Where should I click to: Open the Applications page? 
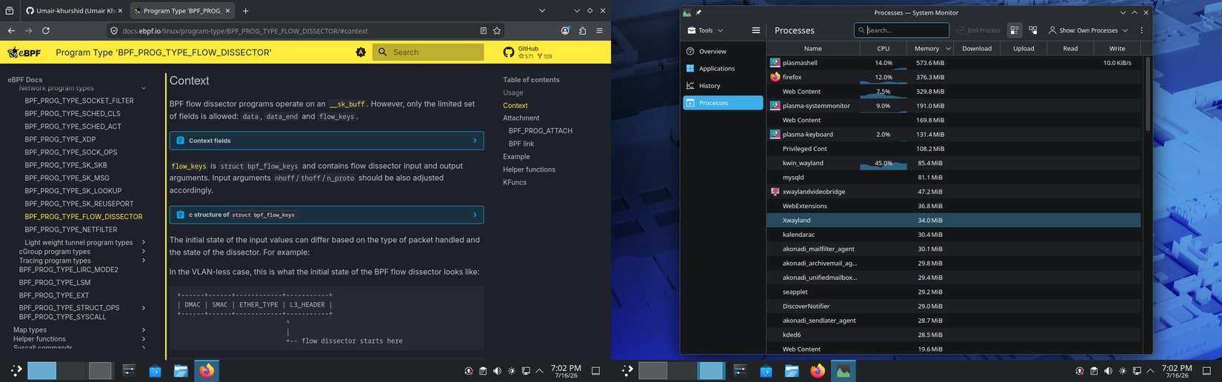pyautogui.click(x=723, y=68)
